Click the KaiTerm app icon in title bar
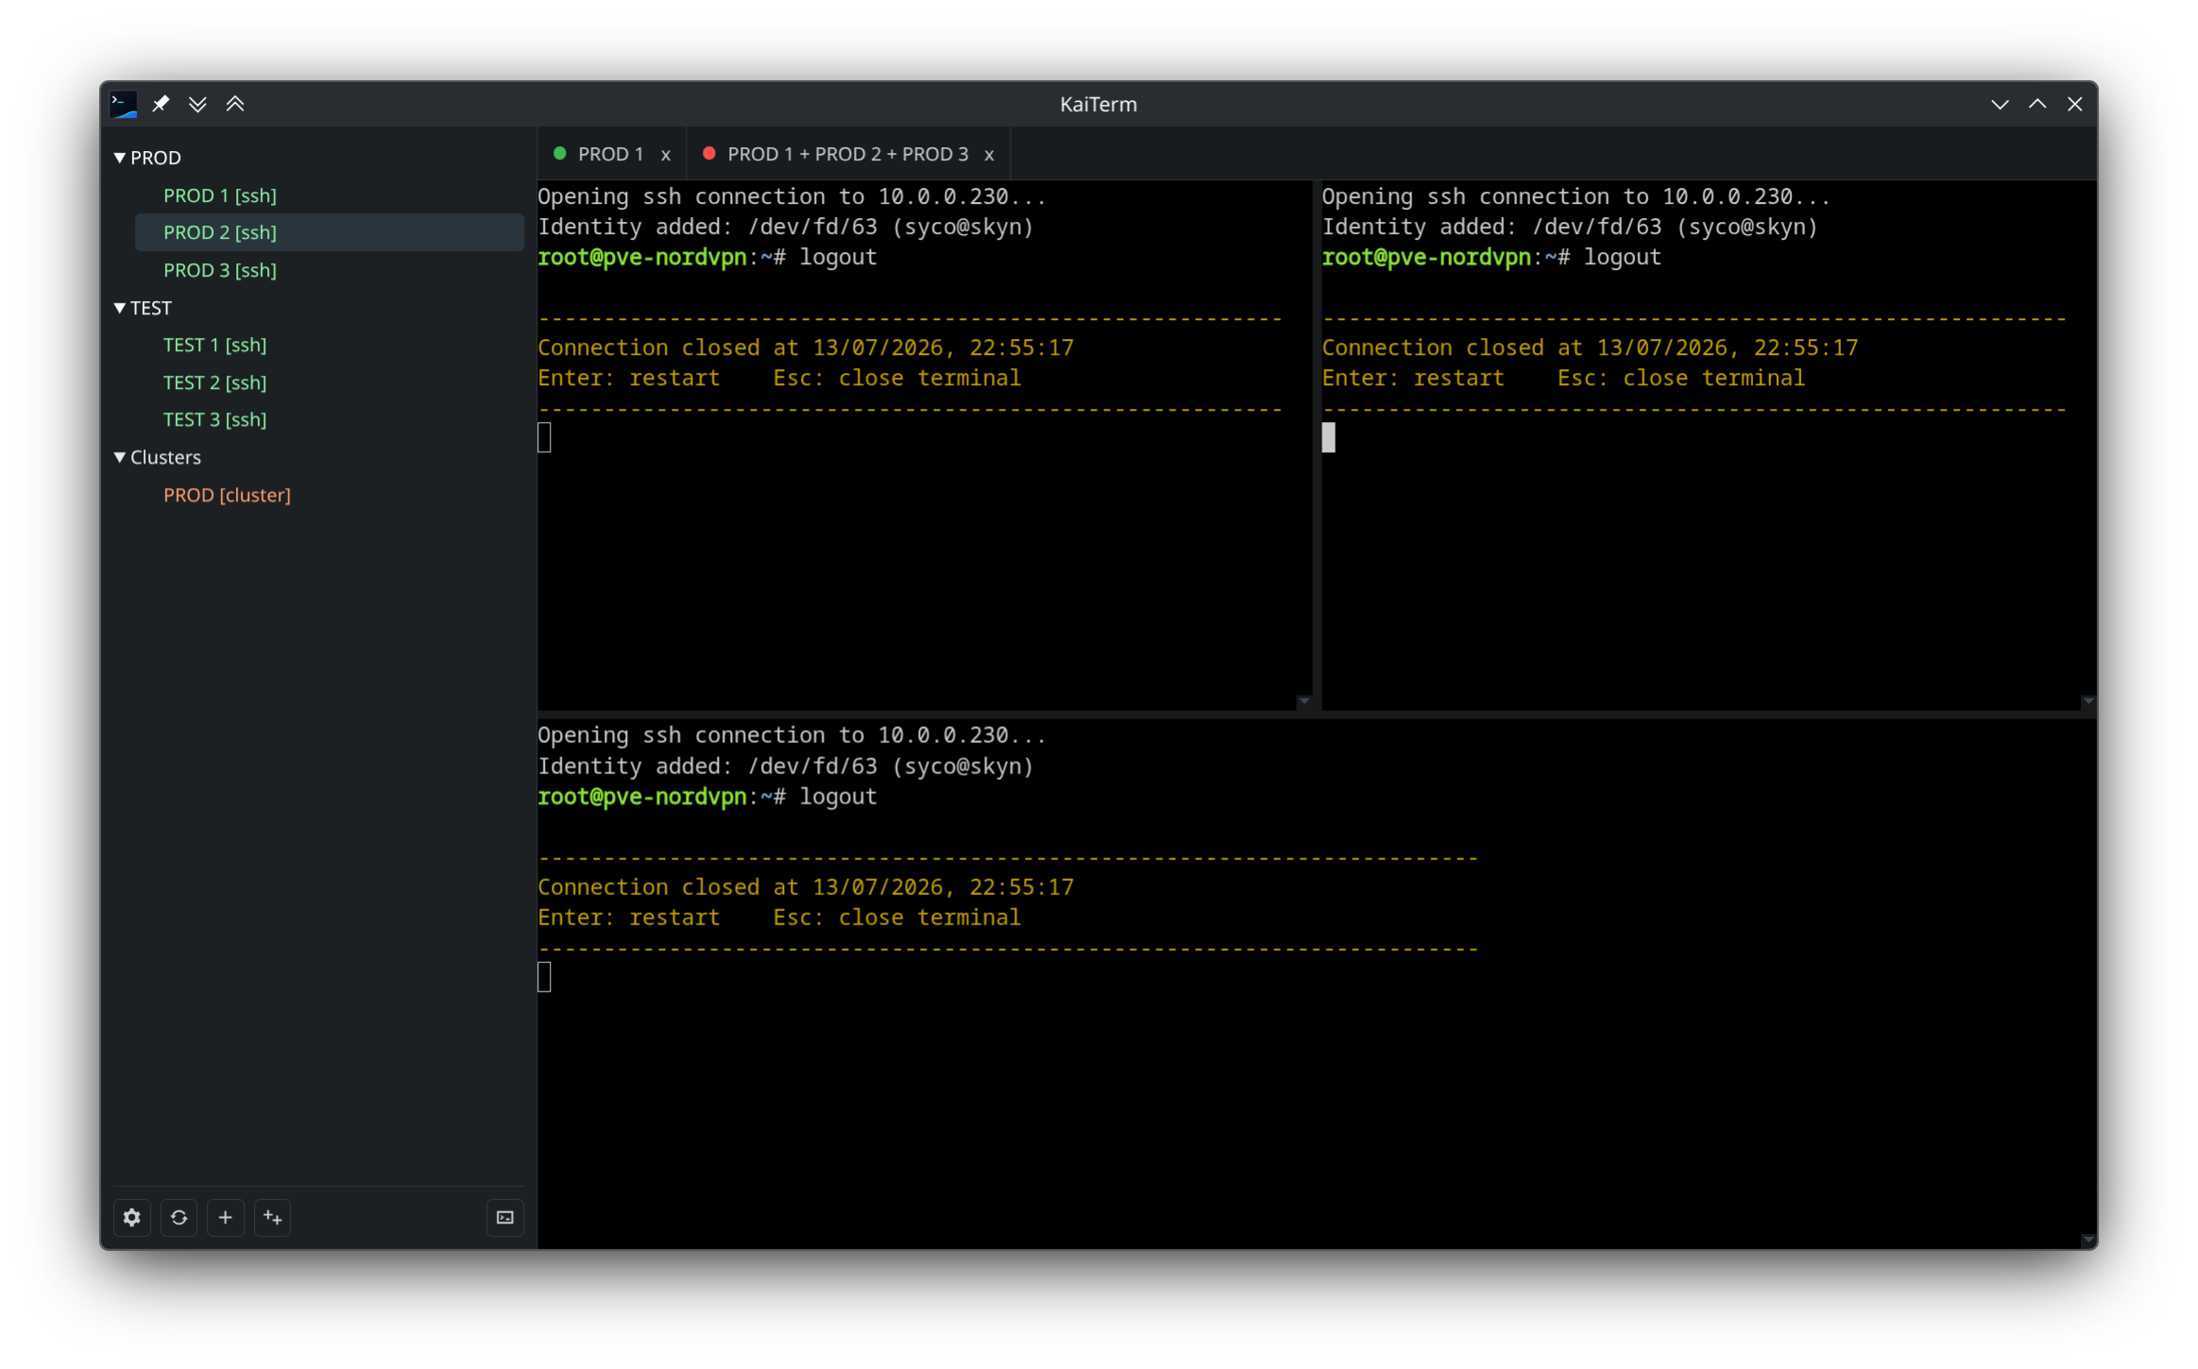The width and height of the screenshot is (2198, 1369). (x=124, y=104)
